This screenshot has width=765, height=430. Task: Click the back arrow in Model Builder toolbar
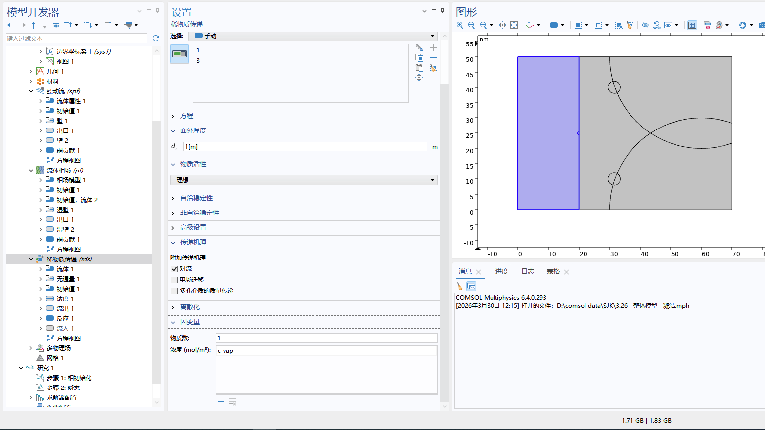11,25
